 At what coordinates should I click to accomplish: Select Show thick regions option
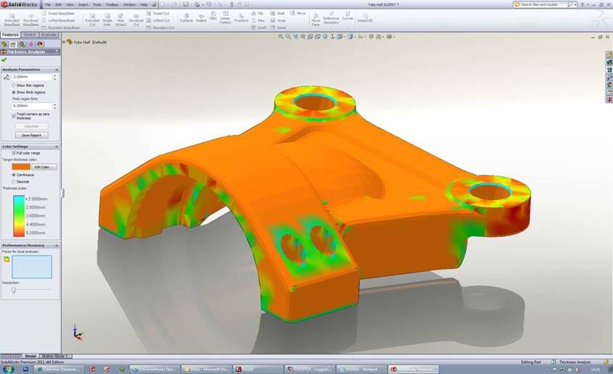point(28,92)
